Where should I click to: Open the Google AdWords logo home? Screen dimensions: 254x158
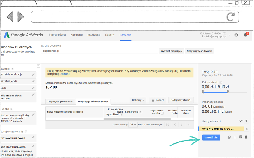pyautogui.click(x=23, y=35)
